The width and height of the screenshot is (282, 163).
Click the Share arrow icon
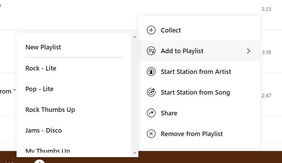151,113
